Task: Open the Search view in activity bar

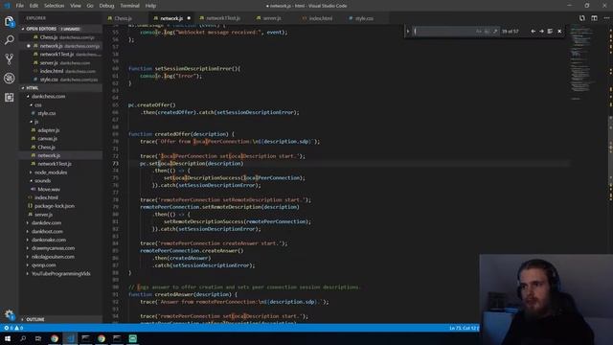Action: point(9,40)
